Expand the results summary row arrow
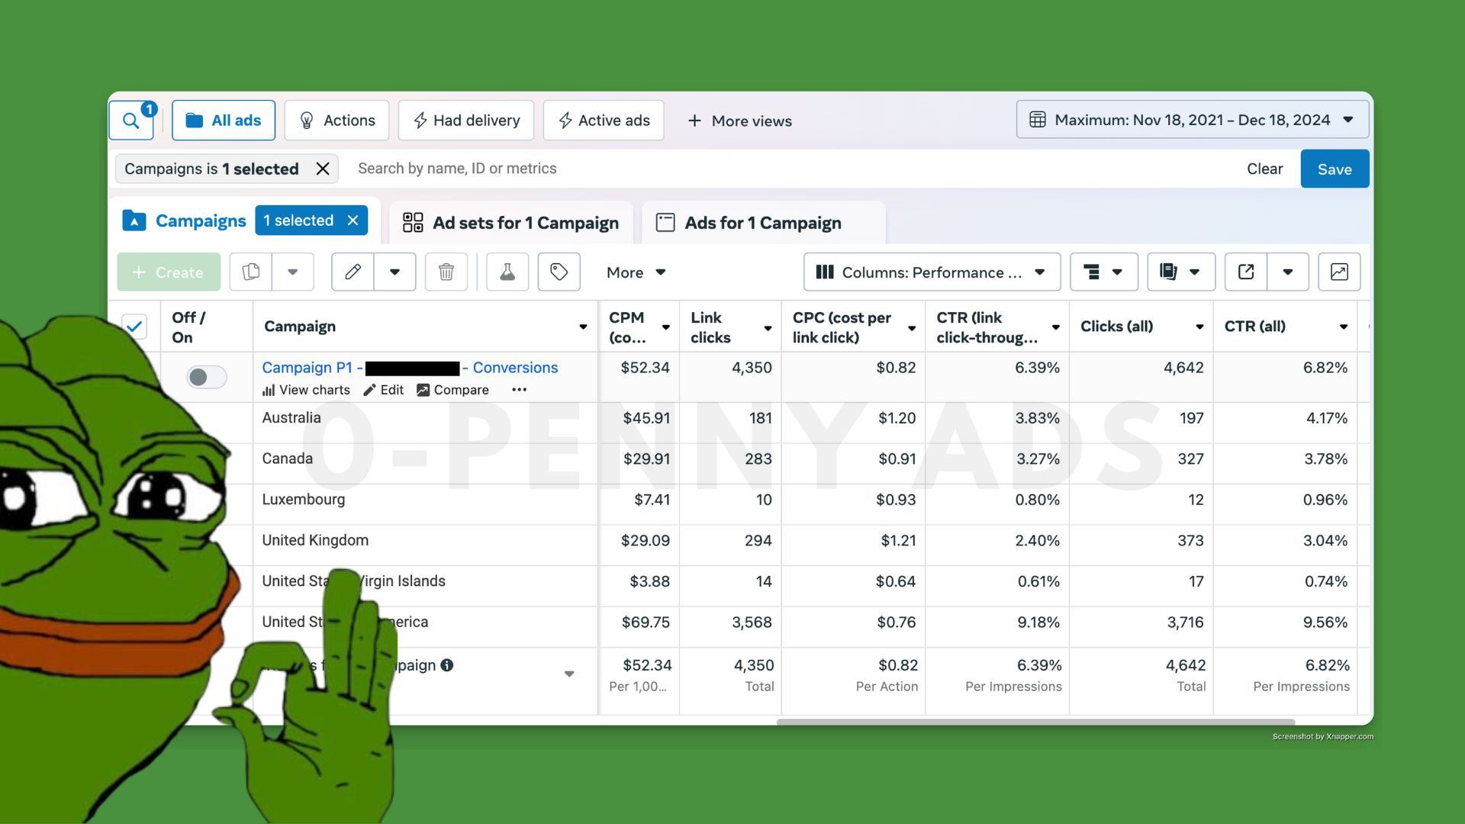This screenshot has width=1465, height=824. (569, 674)
